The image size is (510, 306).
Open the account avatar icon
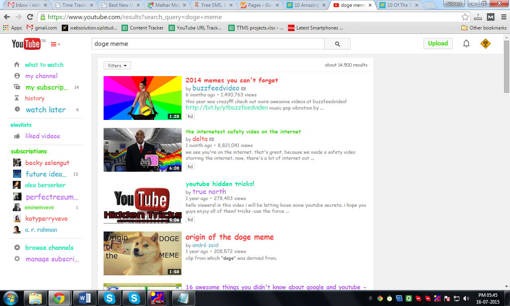[485, 44]
